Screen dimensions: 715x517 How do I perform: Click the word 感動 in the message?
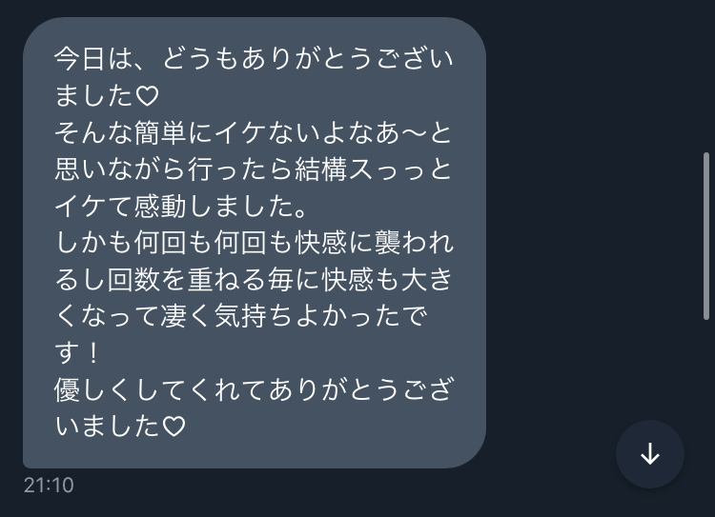tap(160, 206)
